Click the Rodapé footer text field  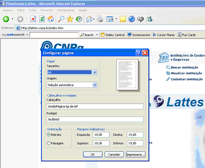pos(95,119)
